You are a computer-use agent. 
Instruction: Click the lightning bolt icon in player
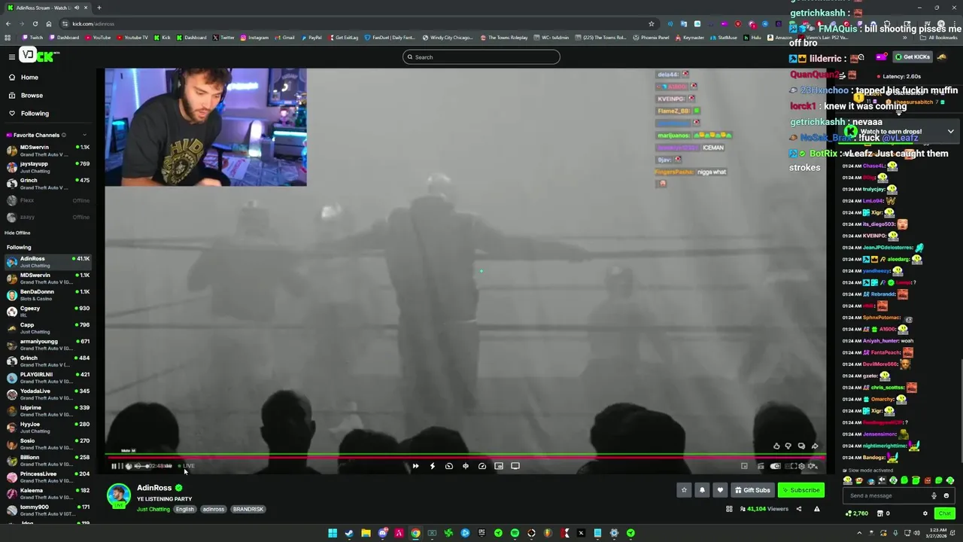[x=432, y=466]
